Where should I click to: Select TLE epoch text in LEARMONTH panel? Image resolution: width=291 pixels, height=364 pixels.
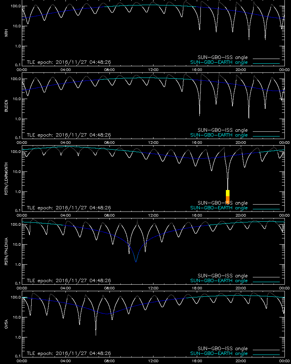pos(69,208)
